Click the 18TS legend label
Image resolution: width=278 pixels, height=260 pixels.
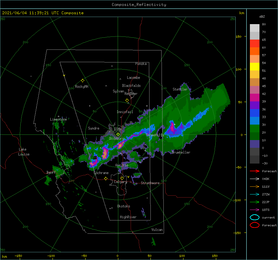coord(266,210)
